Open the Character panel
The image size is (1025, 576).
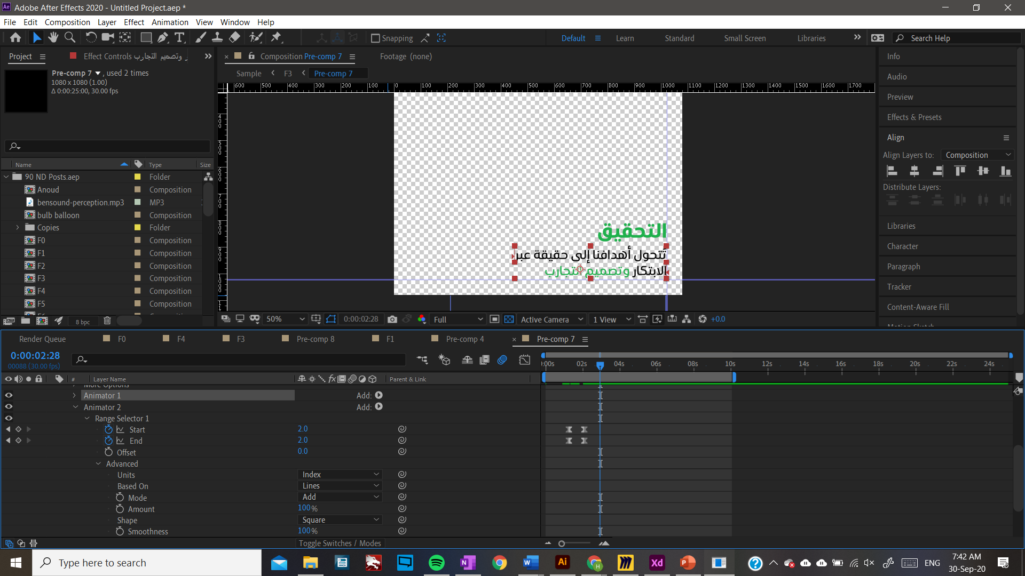pyautogui.click(x=902, y=246)
